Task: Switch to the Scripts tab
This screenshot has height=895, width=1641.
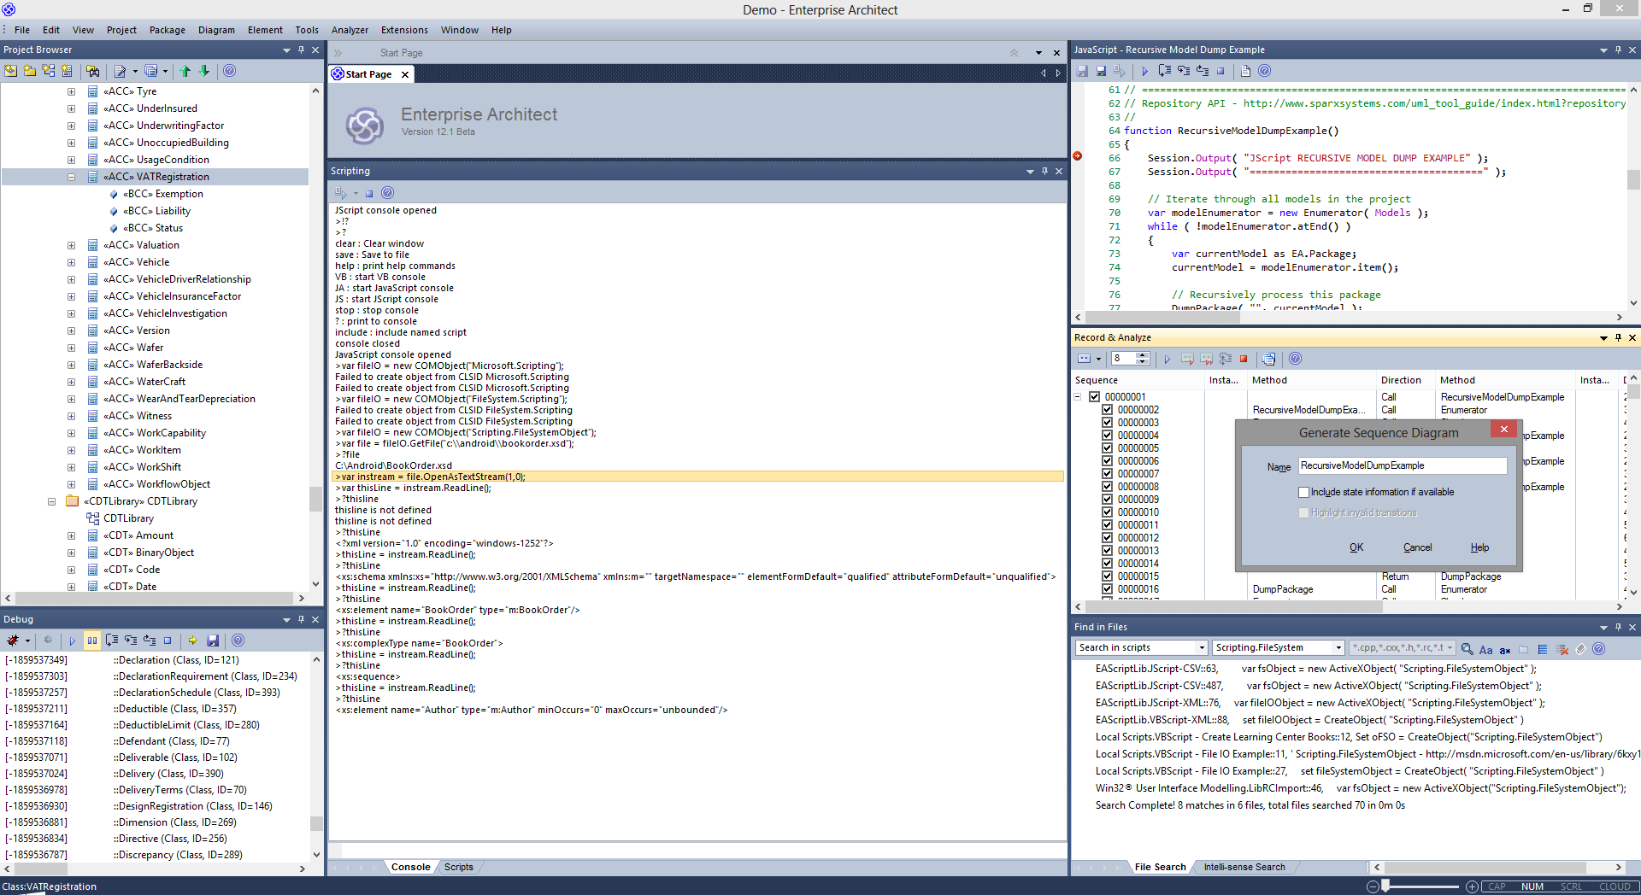Action: coord(458,867)
